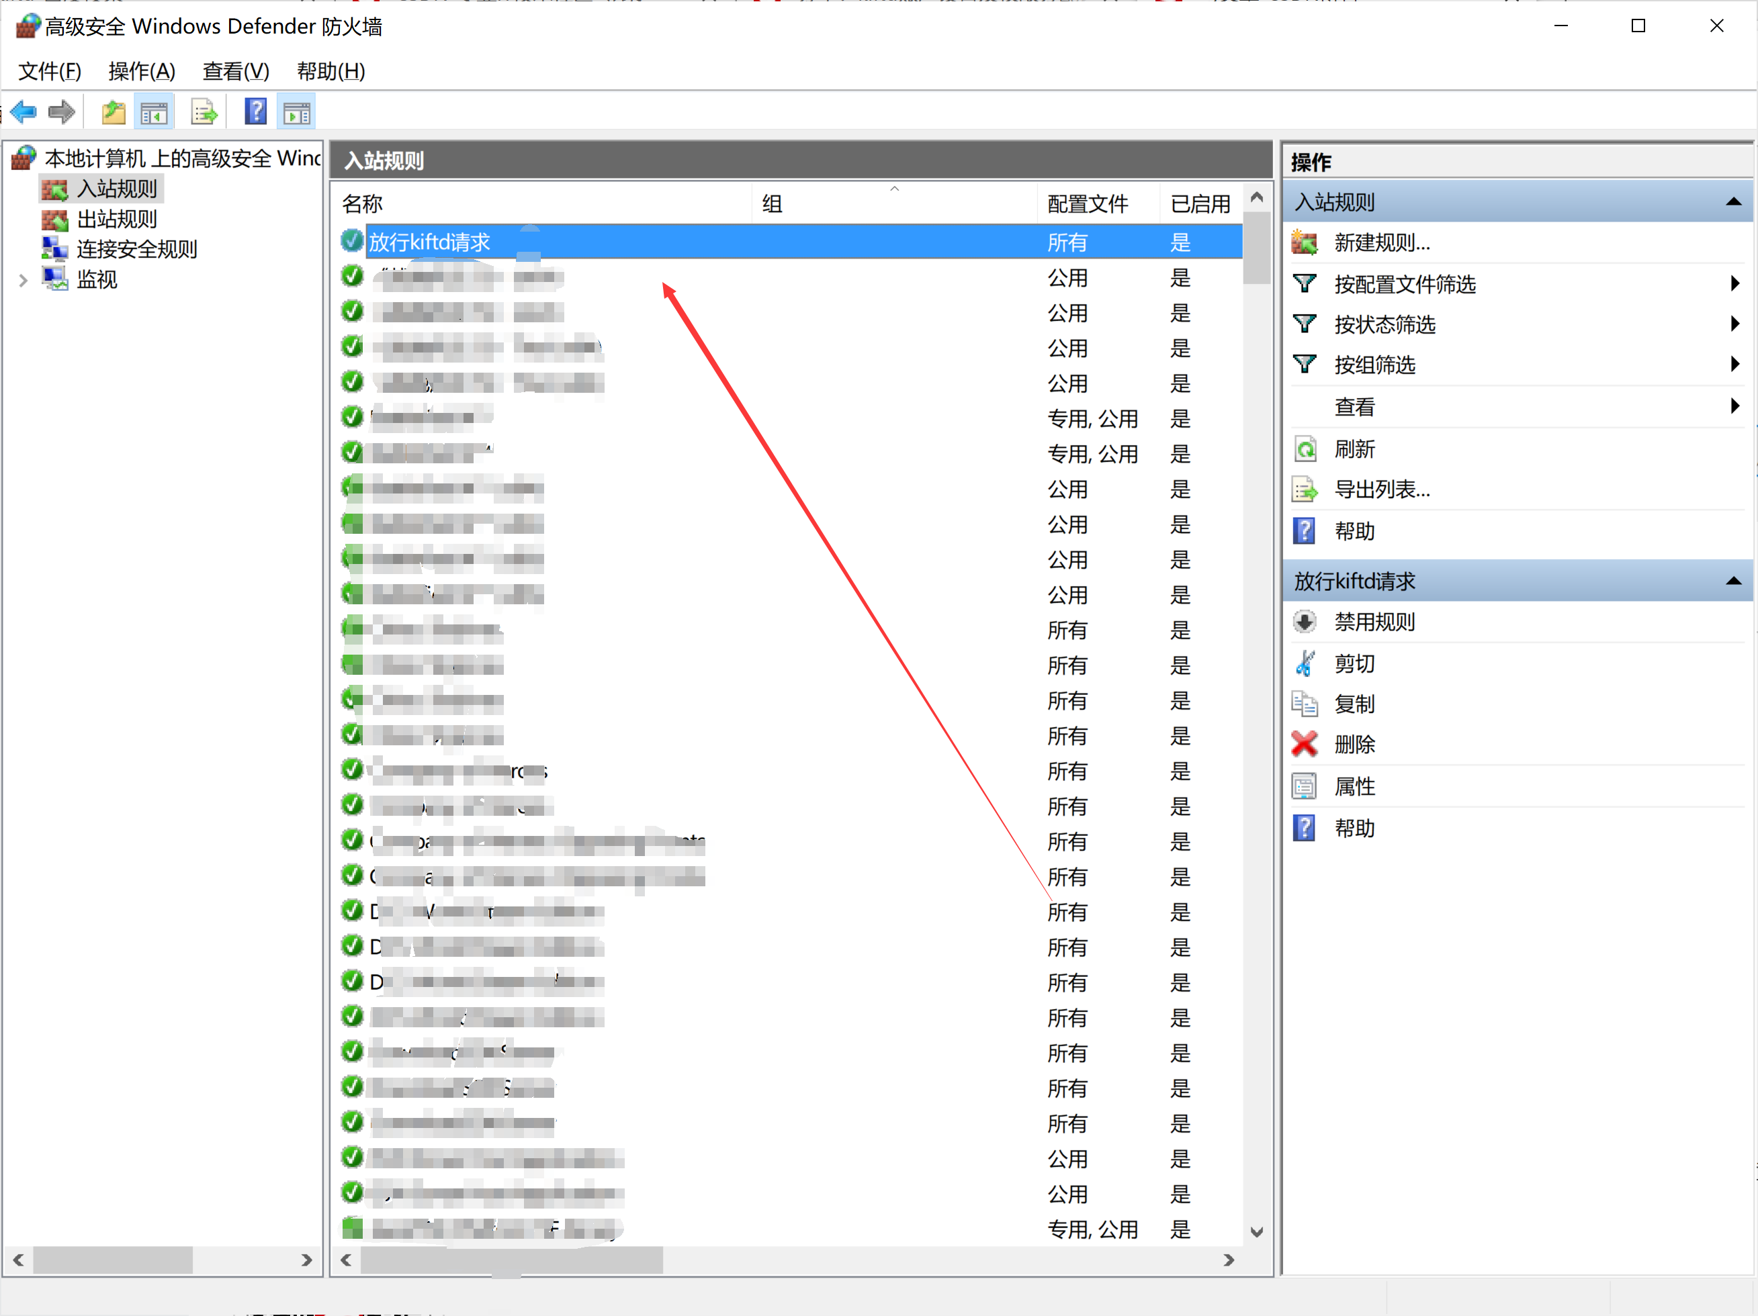This screenshot has height=1316, width=1758.
Task: Open the 操作(A) menu
Action: [x=142, y=71]
